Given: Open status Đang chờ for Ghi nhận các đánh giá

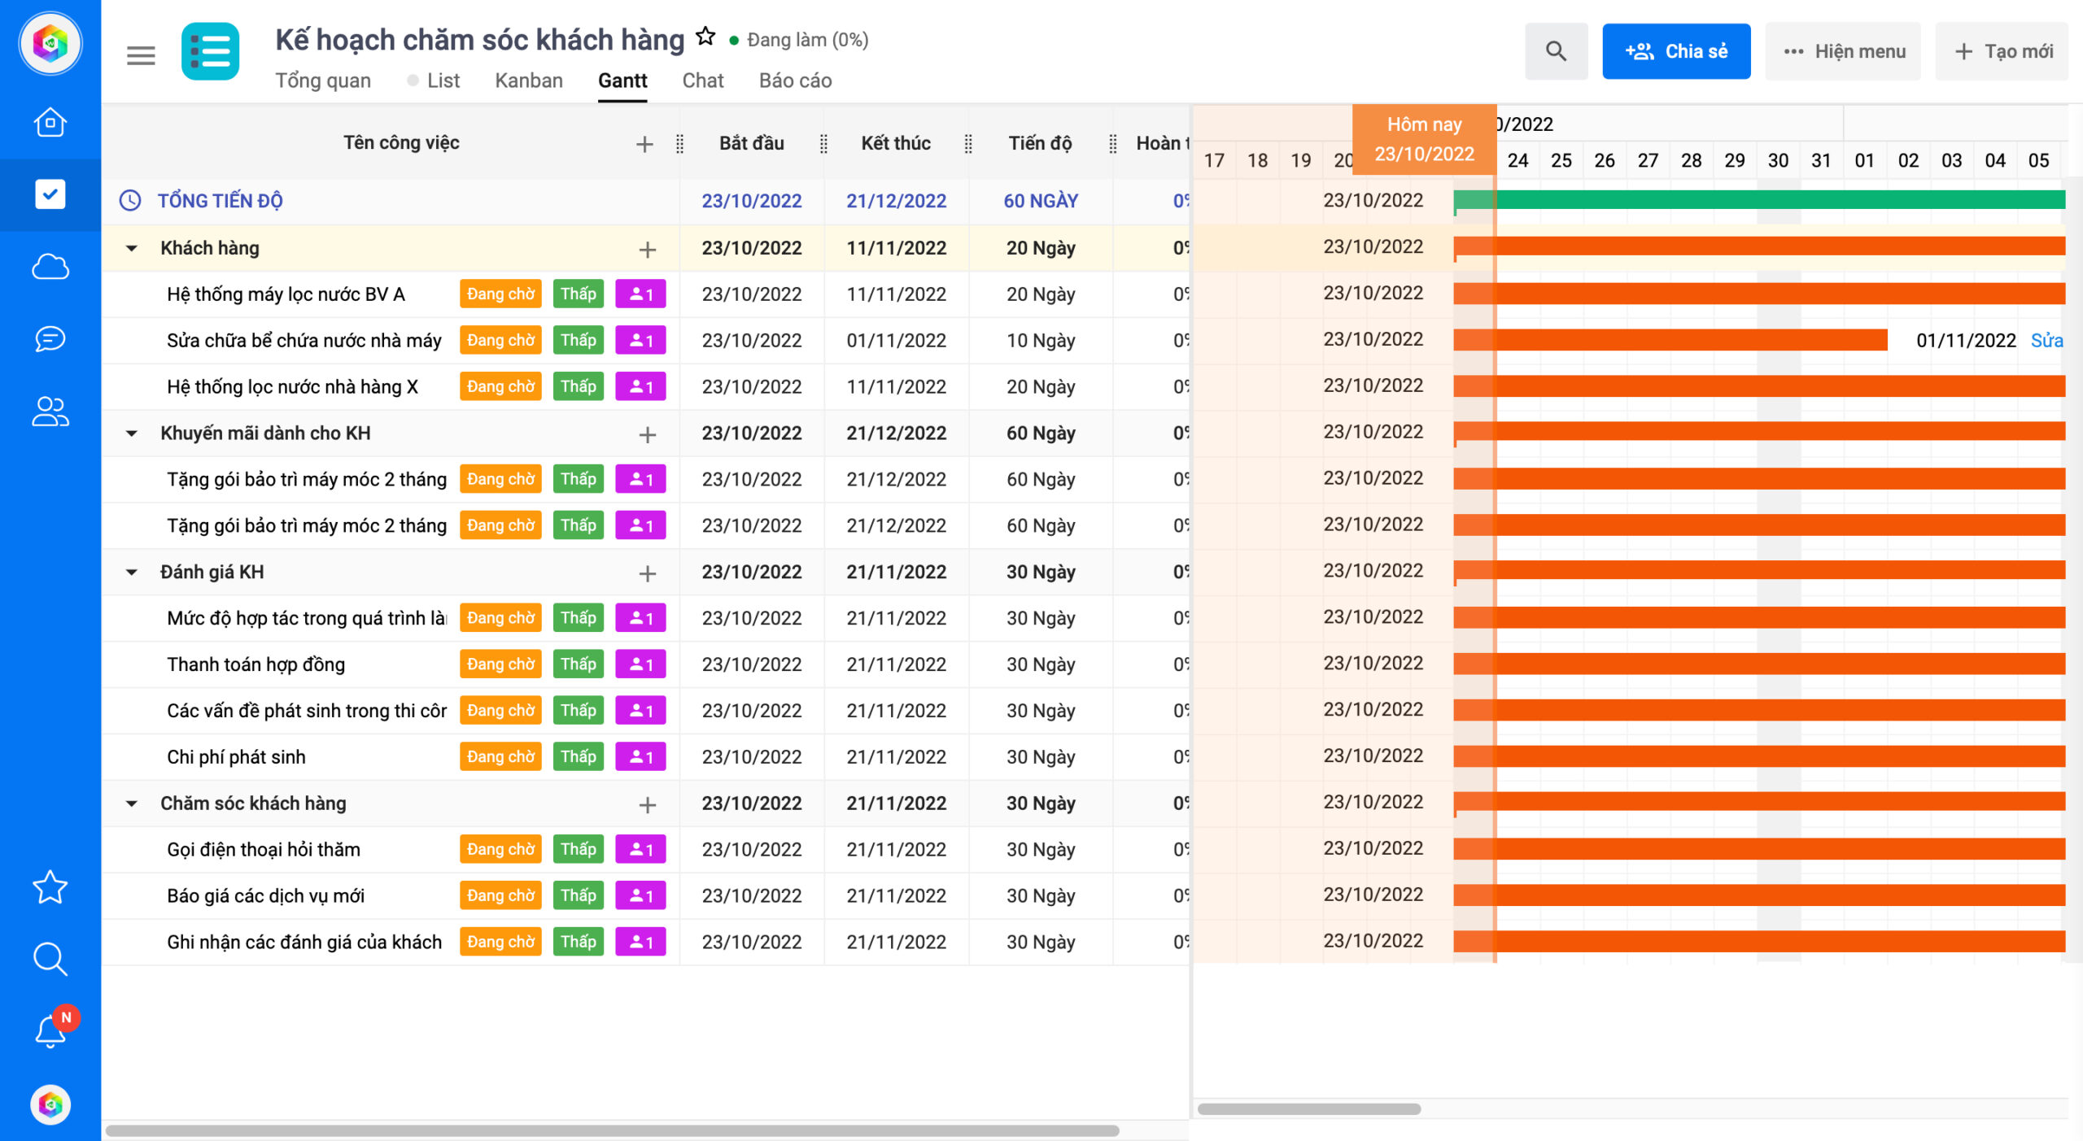Looking at the screenshot, I should pos(500,943).
